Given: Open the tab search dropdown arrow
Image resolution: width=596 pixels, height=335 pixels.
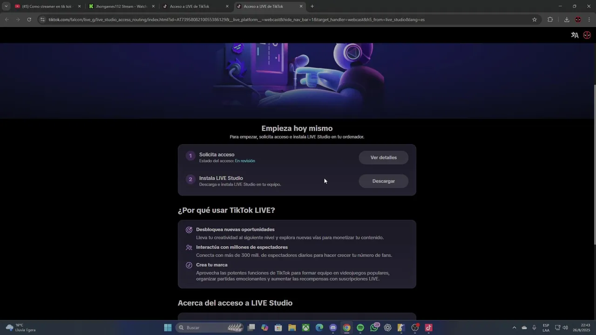Looking at the screenshot, I should click(x=6, y=7).
